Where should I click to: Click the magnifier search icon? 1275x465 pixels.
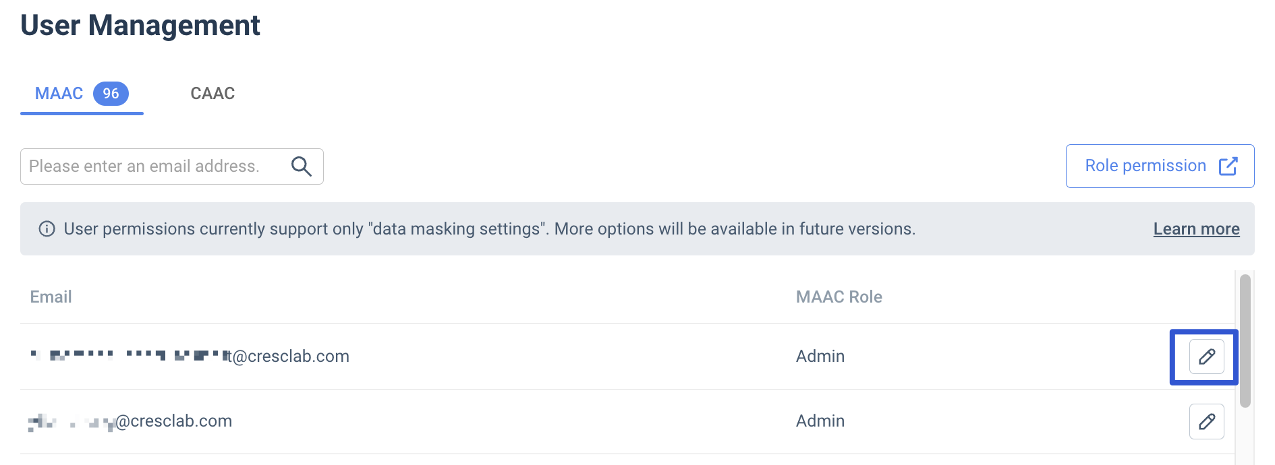(301, 166)
